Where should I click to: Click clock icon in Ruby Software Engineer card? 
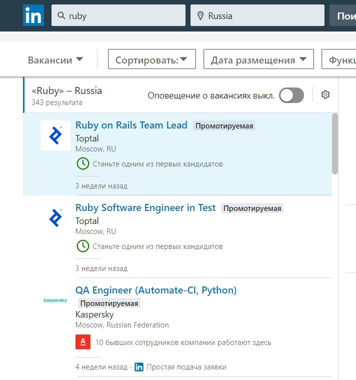[x=83, y=246]
